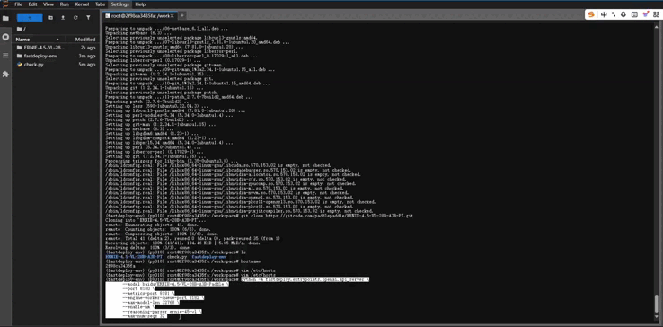Open the Kernel menu
Screen dimensions: 663x327
click(x=82, y=4)
